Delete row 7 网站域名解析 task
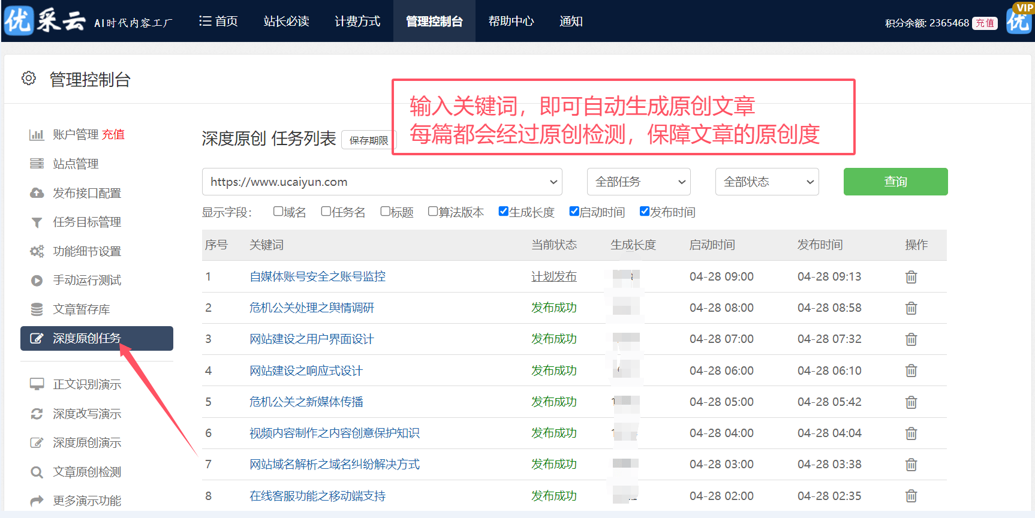Viewport: 1035px width, 518px height. 911,465
